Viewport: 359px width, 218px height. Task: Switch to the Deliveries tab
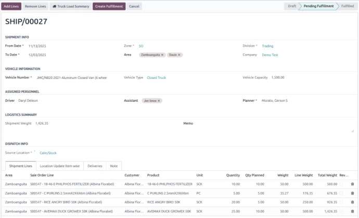point(95,166)
